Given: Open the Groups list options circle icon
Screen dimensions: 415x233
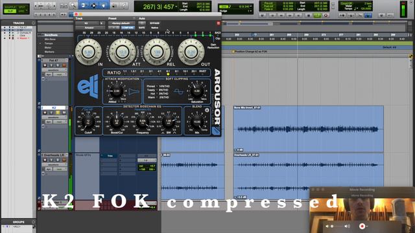Looking at the screenshot, I should (33, 222).
